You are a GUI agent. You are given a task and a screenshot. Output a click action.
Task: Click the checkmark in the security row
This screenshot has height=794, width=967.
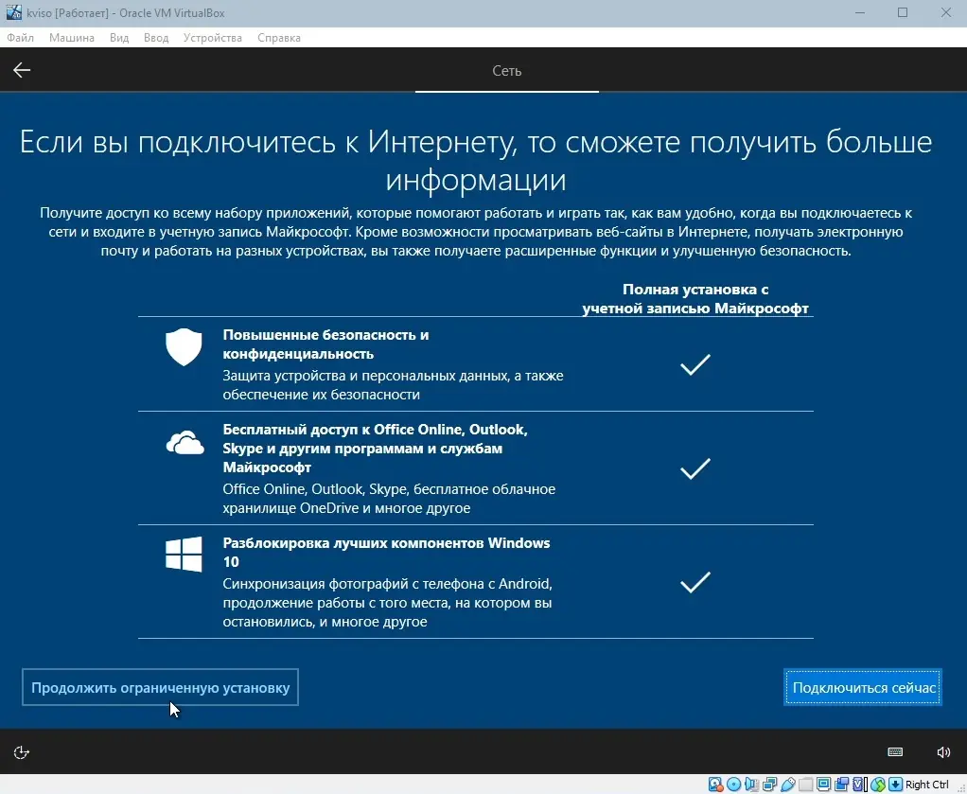tap(695, 364)
